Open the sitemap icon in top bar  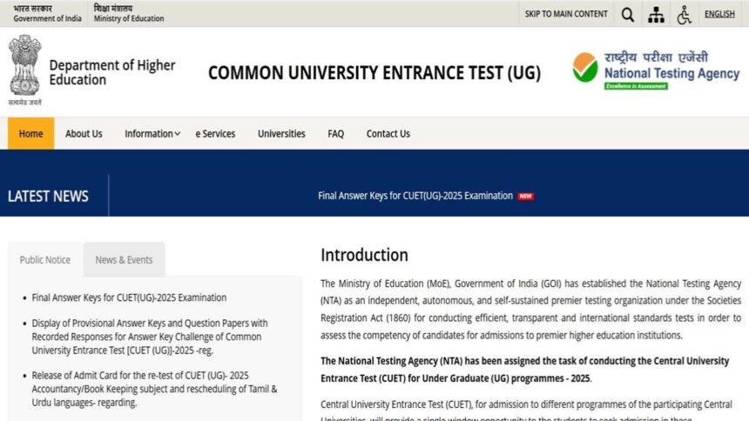tap(656, 14)
